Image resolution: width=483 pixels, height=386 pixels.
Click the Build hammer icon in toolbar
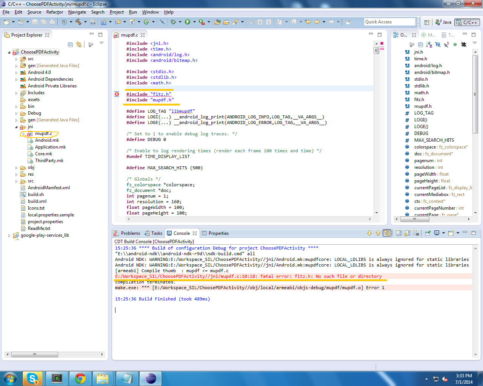[78, 22]
